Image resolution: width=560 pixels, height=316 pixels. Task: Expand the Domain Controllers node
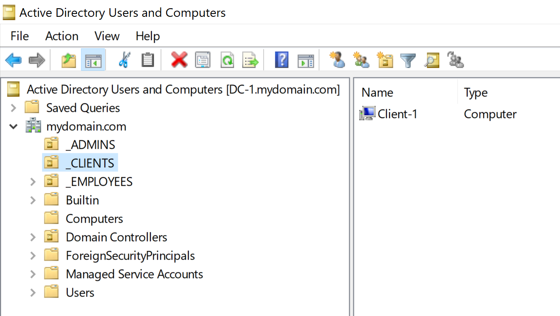pos(33,237)
